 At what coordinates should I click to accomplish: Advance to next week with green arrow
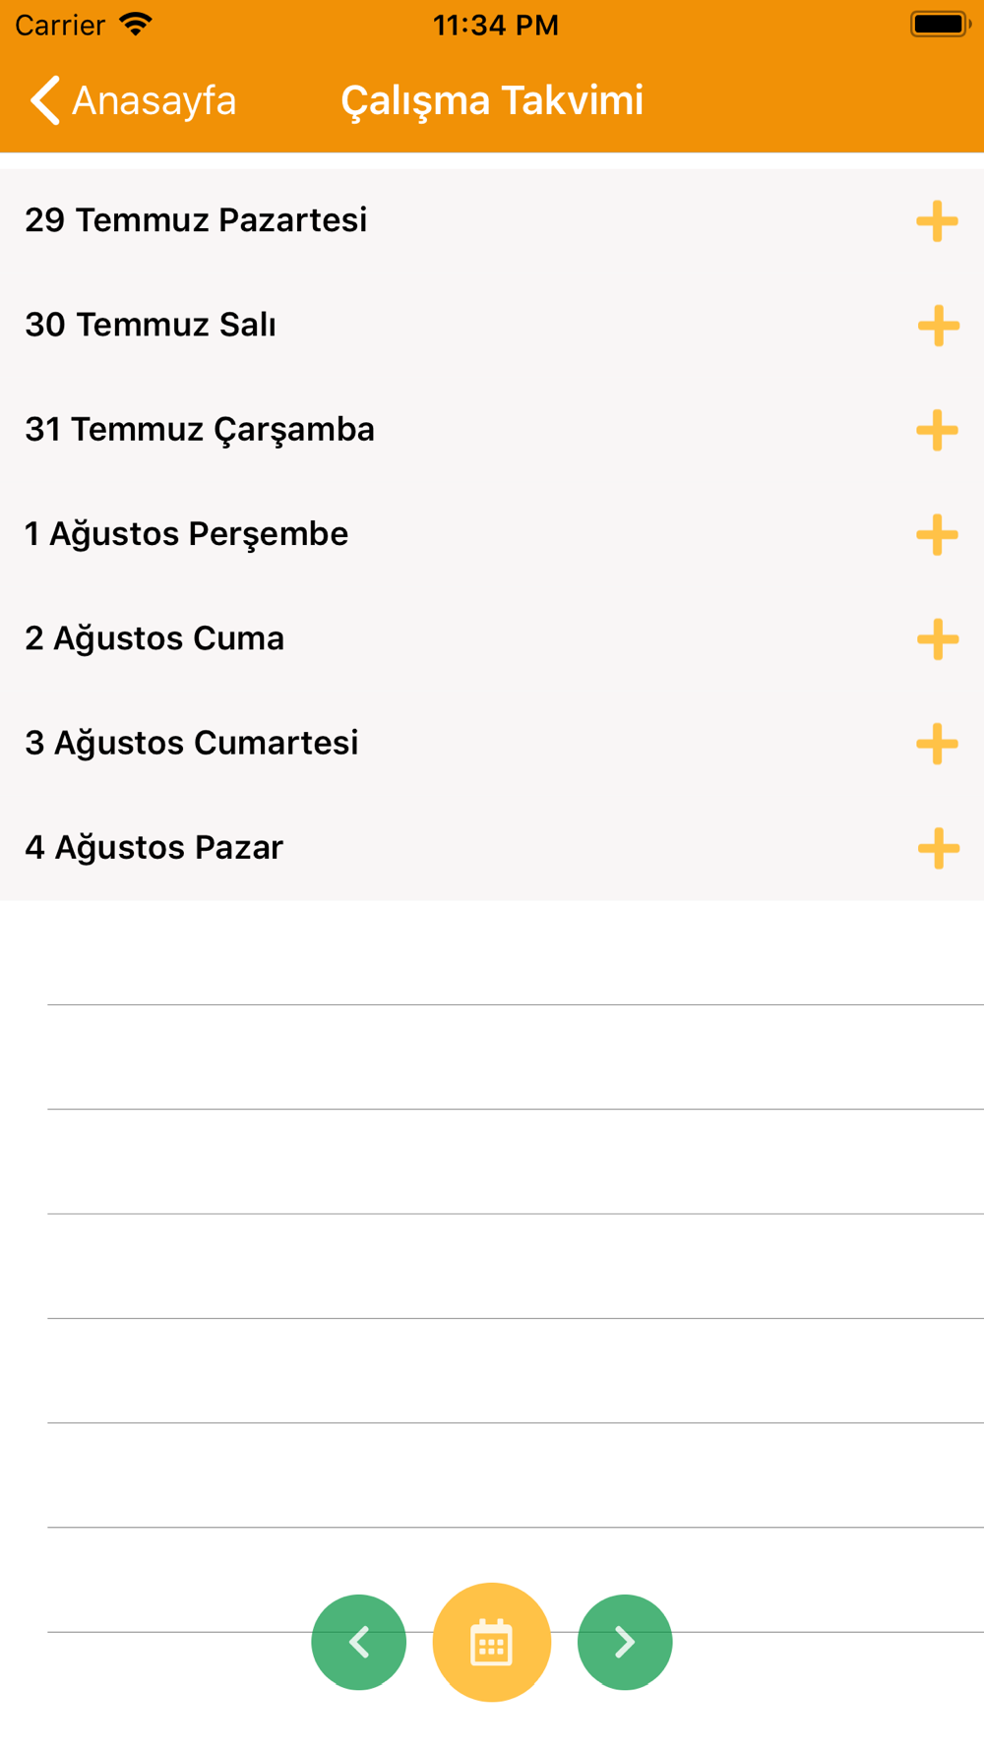[625, 1642]
